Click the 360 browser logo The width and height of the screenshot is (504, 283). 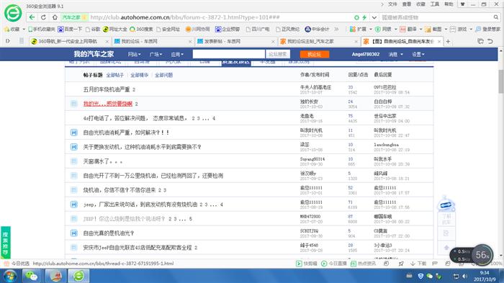pyautogui.click(x=13, y=13)
